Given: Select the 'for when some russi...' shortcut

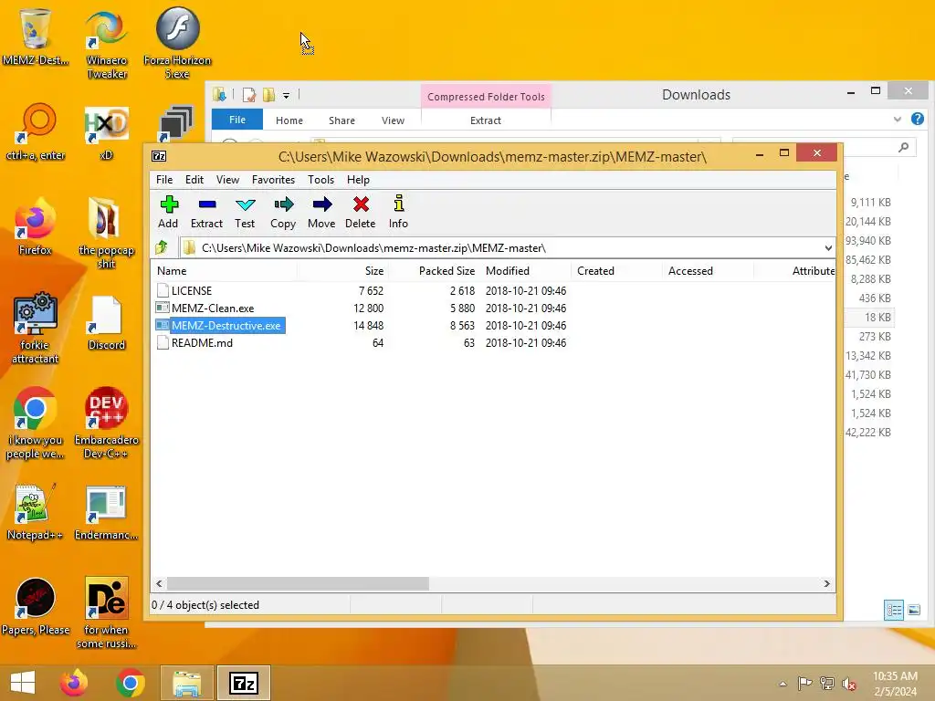Looking at the screenshot, I should (106, 613).
